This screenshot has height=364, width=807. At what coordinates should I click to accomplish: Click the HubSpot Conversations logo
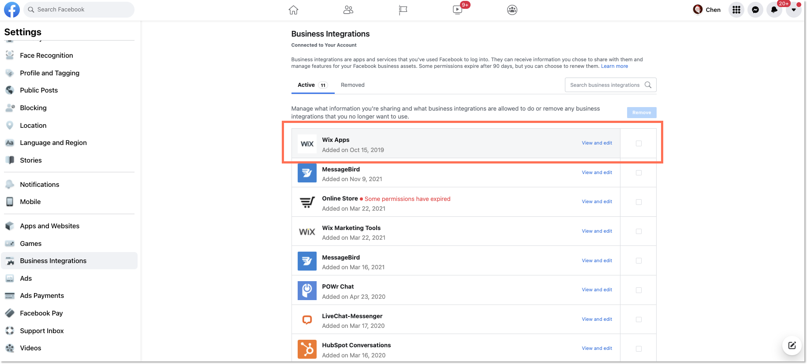[307, 349]
